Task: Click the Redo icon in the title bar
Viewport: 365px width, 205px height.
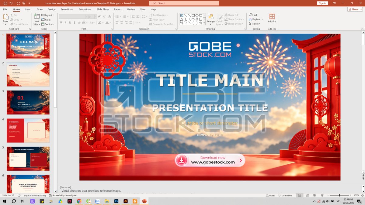Action: [x=19, y=3]
